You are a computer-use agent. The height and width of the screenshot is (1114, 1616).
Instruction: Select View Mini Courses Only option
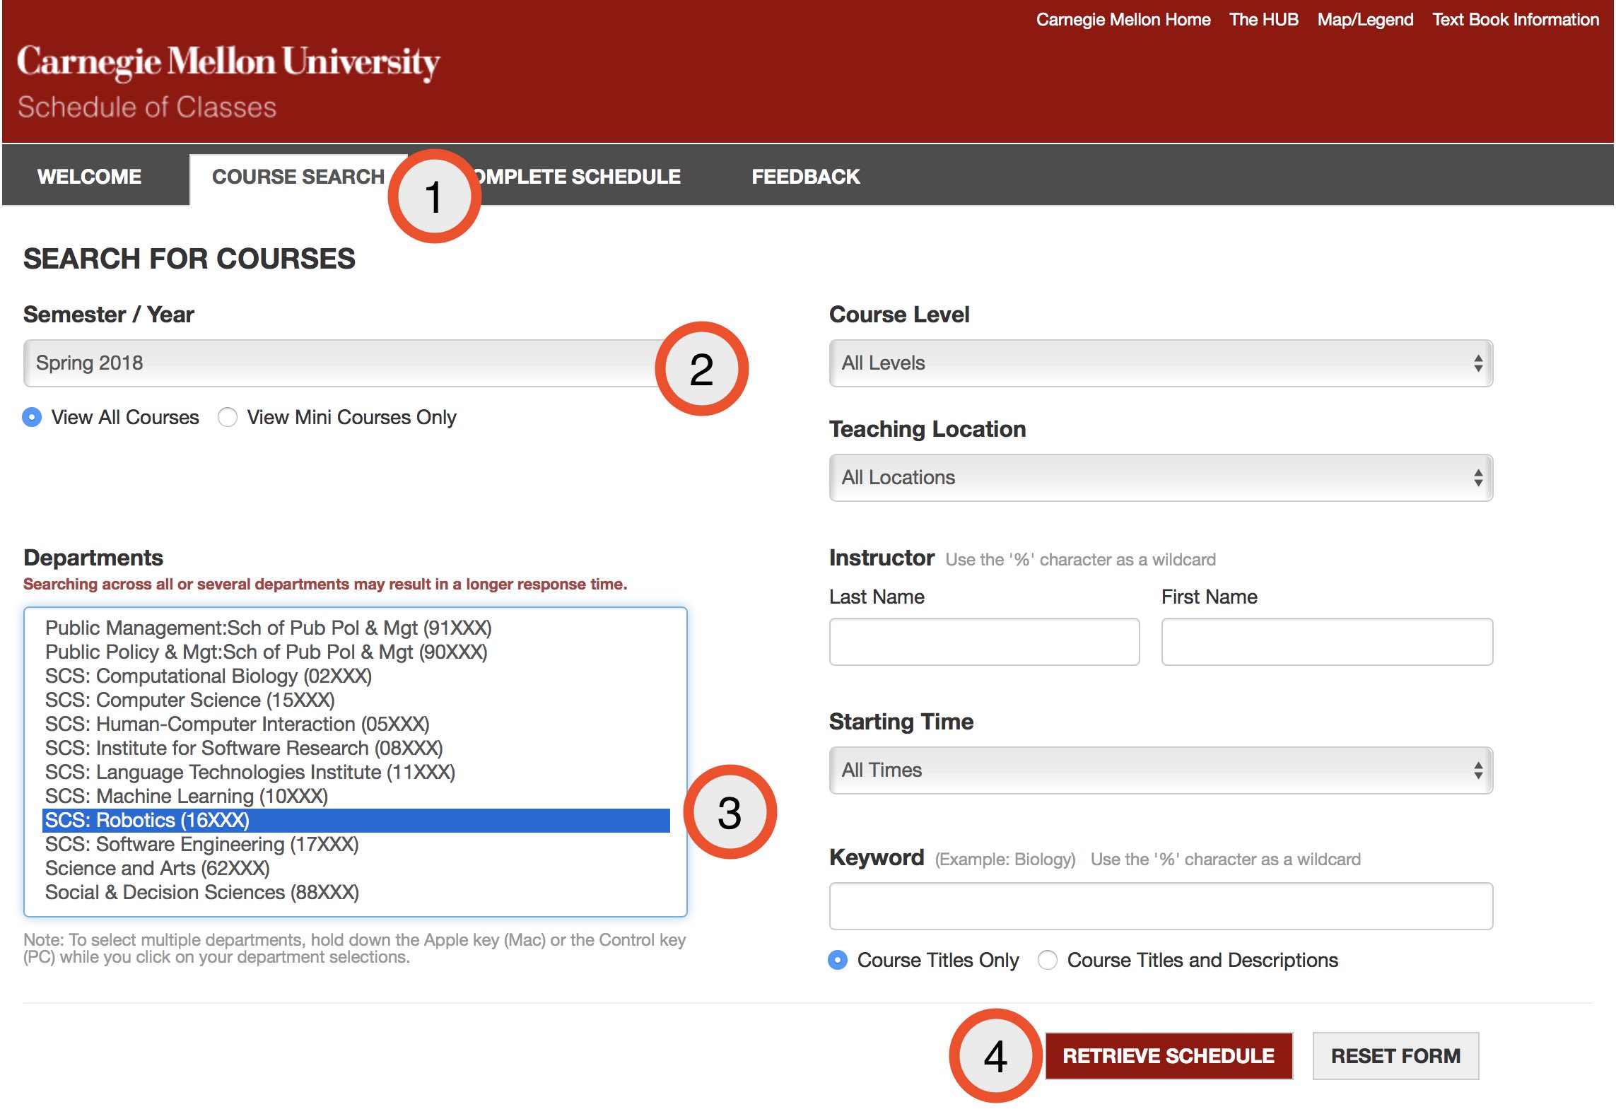click(228, 417)
